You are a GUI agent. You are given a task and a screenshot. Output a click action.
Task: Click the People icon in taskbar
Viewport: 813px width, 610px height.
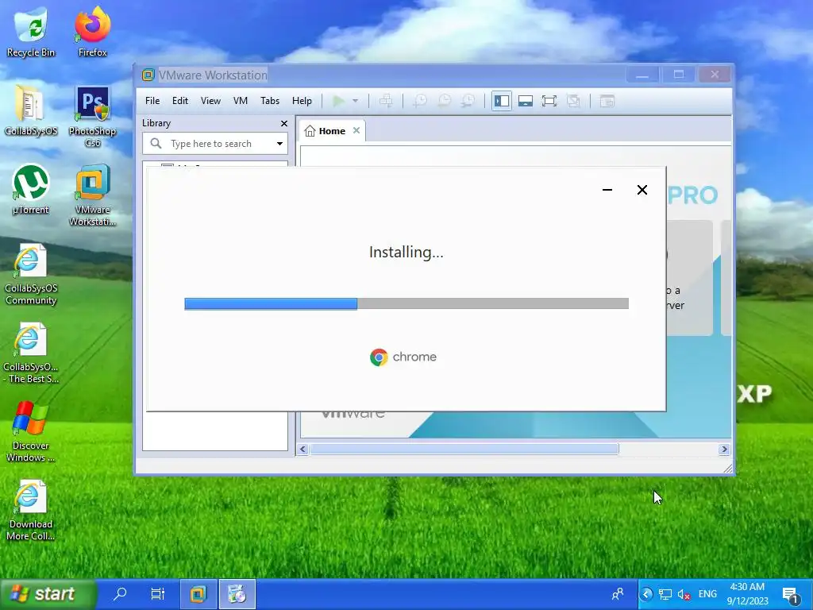click(618, 594)
